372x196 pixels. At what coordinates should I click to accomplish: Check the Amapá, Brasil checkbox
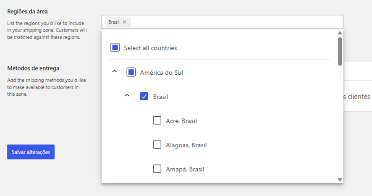click(x=157, y=169)
